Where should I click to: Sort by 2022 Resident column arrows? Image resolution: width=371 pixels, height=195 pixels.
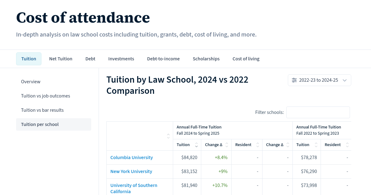[347, 145]
